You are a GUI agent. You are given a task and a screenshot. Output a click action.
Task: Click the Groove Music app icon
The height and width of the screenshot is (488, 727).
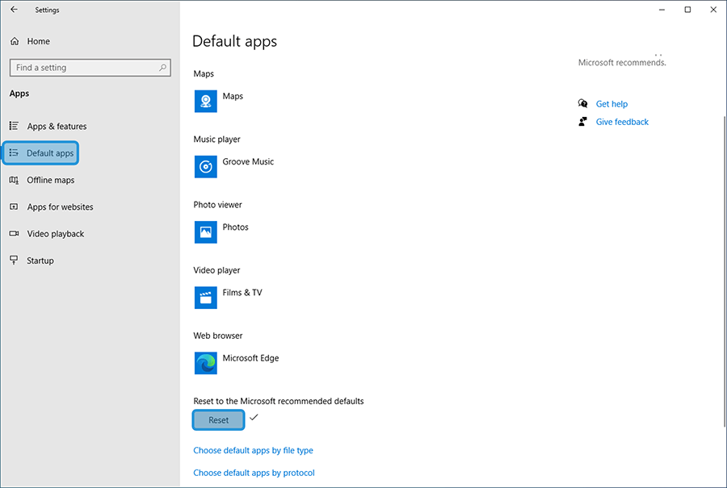click(206, 167)
